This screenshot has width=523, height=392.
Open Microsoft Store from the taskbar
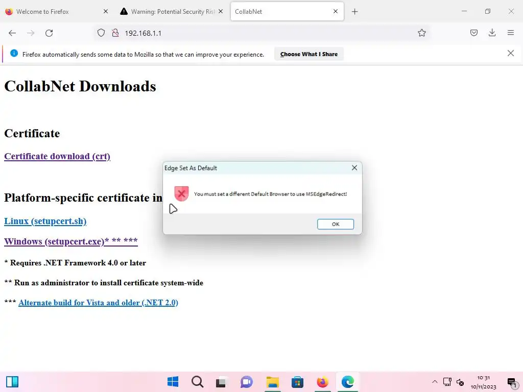coord(297,382)
